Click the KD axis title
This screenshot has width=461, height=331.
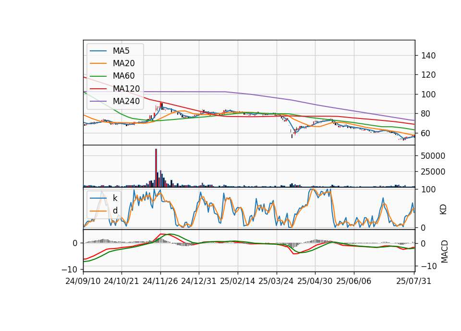pyautogui.click(x=443, y=210)
